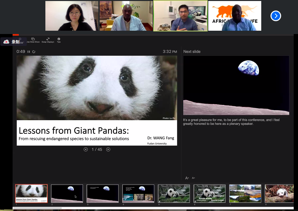Screen dimensions: 298x211
Task: Advance to next slide arrow
Action: point(108,149)
